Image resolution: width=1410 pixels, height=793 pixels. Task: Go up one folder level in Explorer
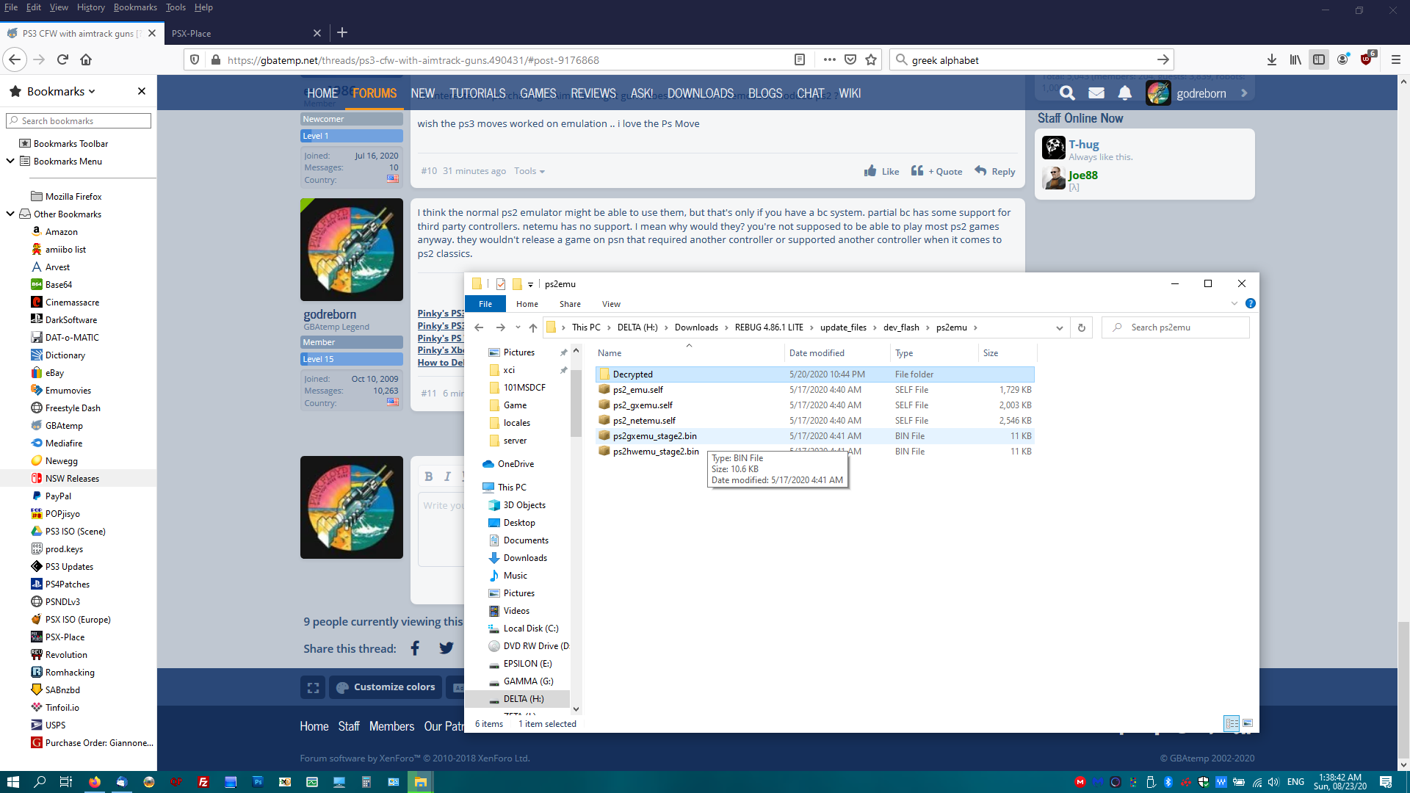(533, 327)
